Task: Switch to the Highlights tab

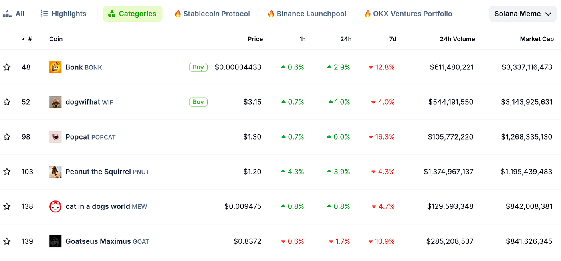Action: pos(63,13)
